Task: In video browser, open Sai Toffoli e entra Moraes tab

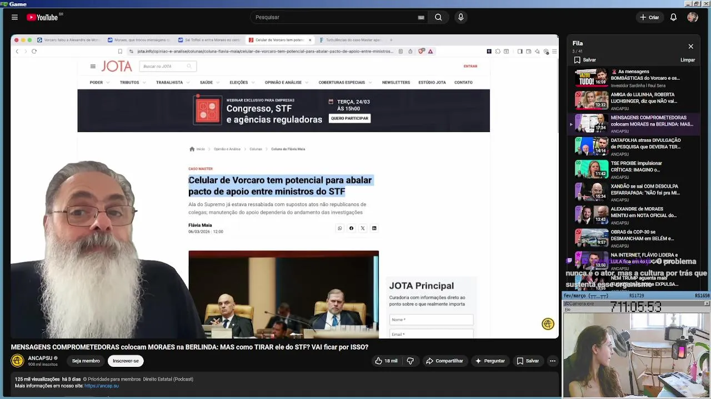Action: coord(209,40)
